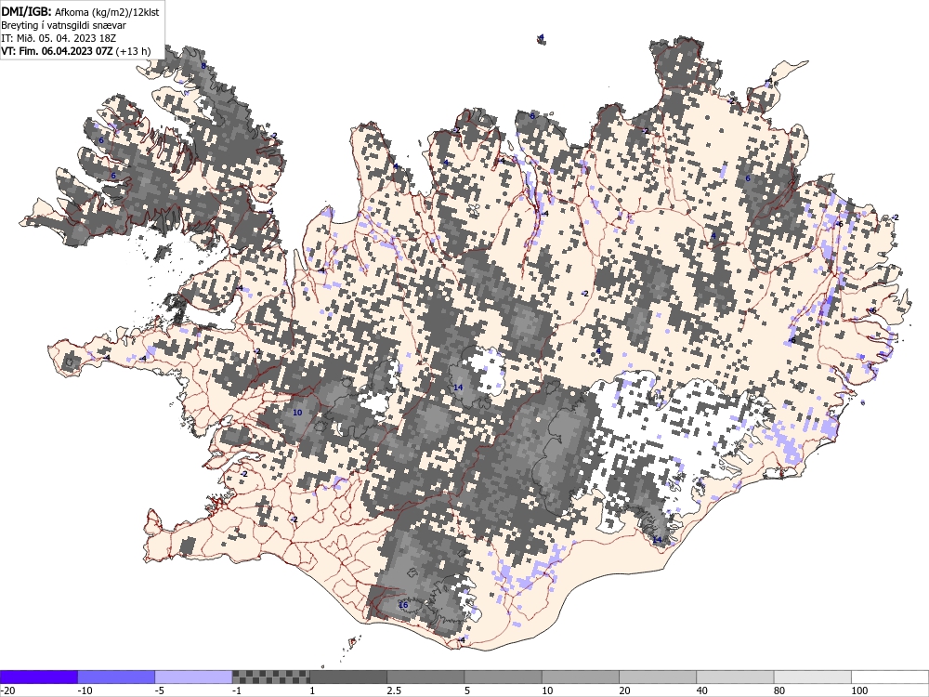
Task: Click the "16" value label on the southern glacier
Action: (x=403, y=605)
